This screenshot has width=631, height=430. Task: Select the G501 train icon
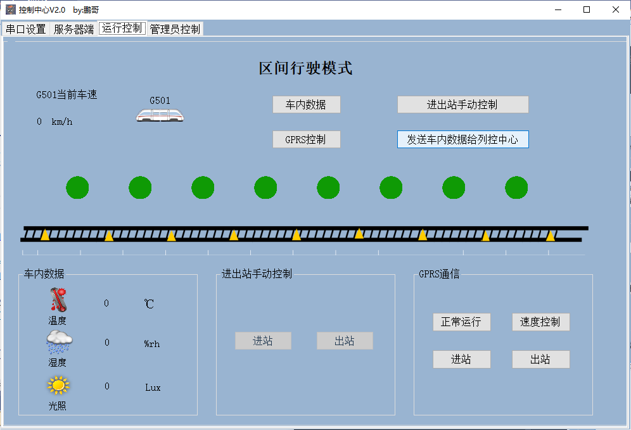(x=160, y=115)
